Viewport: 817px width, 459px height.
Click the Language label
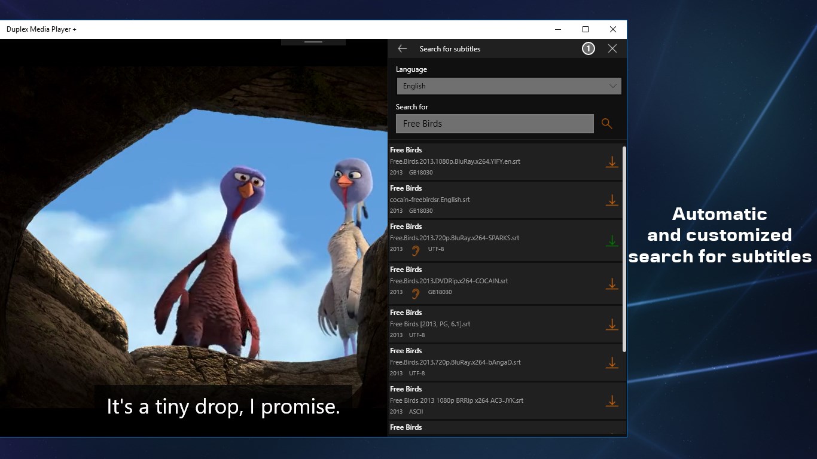click(x=411, y=69)
